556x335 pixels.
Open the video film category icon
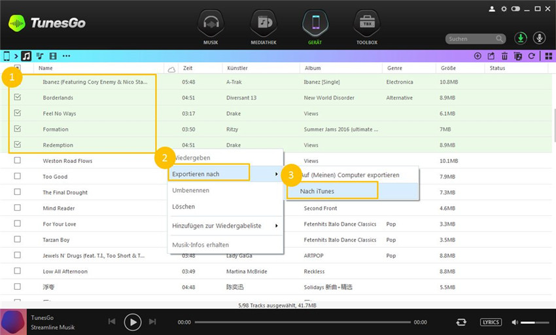53,56
